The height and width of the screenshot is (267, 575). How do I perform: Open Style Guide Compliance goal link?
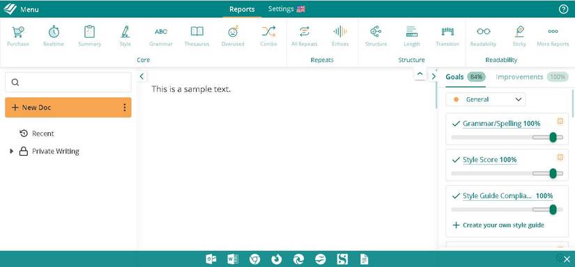point(507,196)
